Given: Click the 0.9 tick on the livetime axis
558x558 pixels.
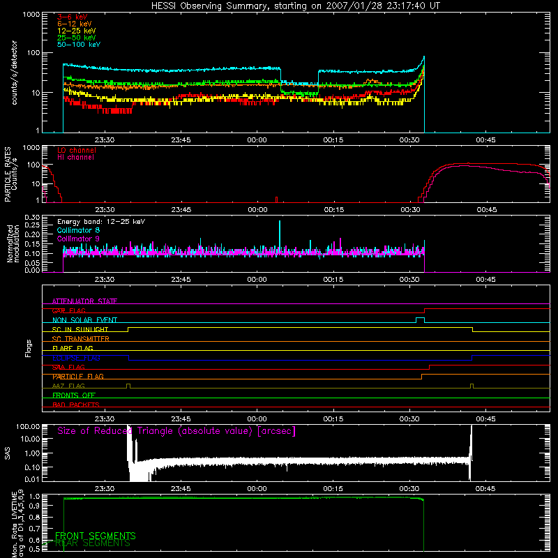Looking at the screenshot, I should (36, 505).
